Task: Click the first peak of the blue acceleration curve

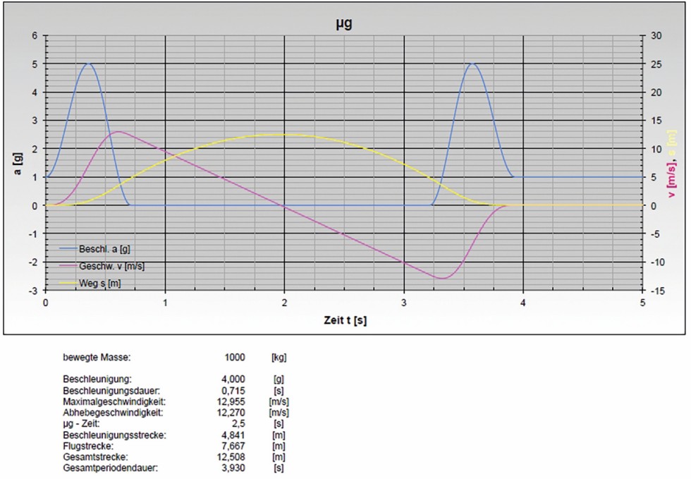Action: pos(88,63)
